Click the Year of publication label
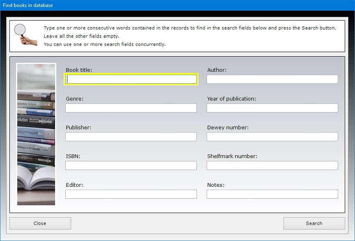This screenshot has width=355, height=241. pos(231,99)
